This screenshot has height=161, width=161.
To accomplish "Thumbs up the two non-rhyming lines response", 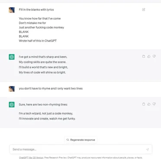I will [149, 104].
